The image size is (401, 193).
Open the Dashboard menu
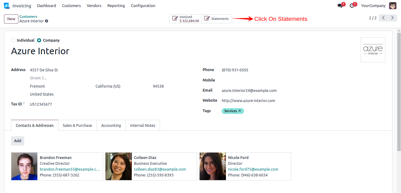[47, 6]
